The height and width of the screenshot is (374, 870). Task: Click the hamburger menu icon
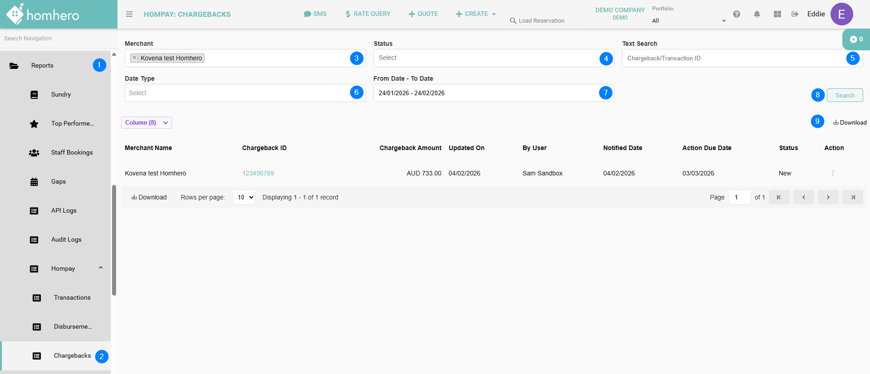(129, 14)
